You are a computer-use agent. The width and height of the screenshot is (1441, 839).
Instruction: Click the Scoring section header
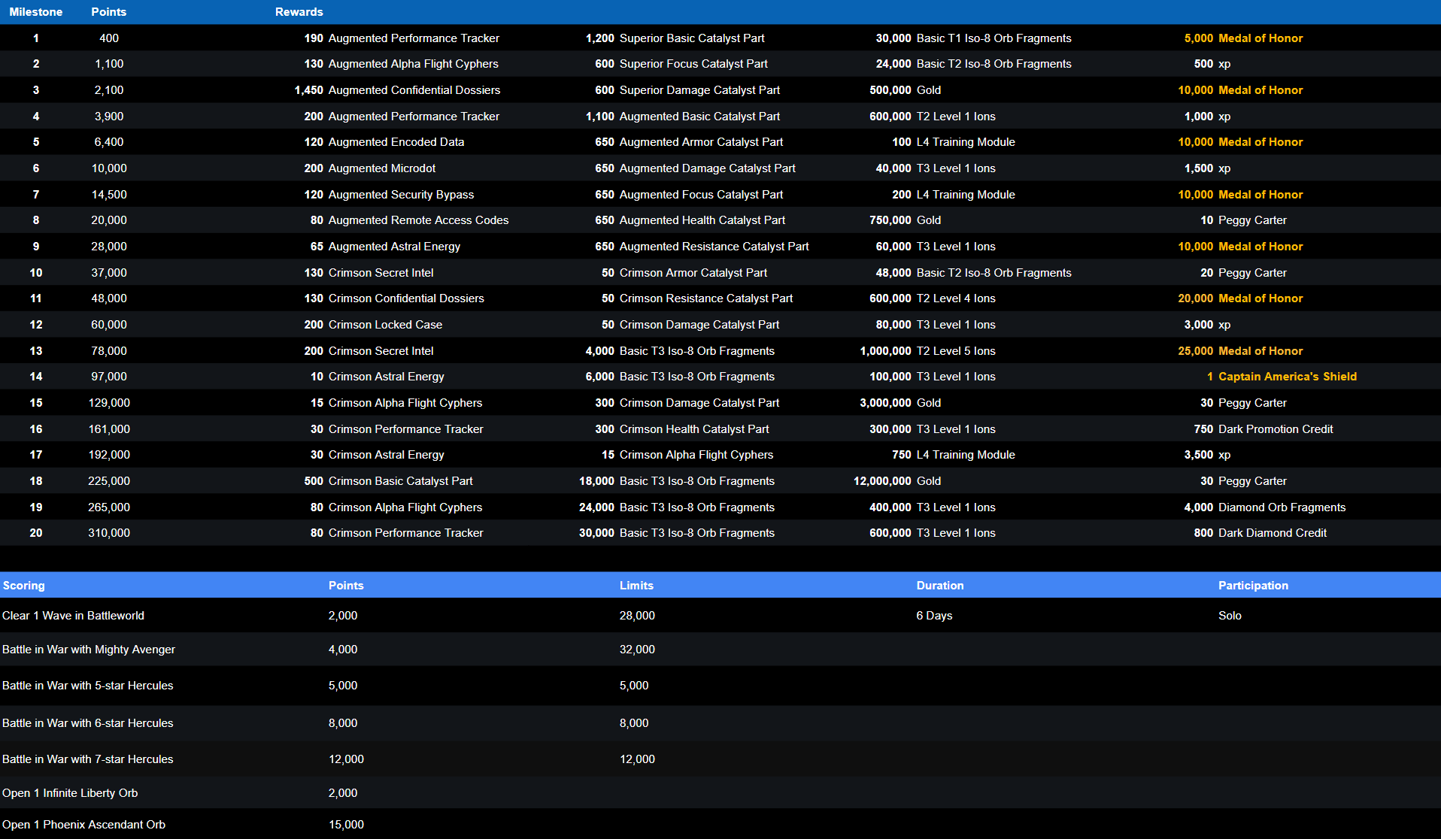pyautogui.click(x=23, y=586)
